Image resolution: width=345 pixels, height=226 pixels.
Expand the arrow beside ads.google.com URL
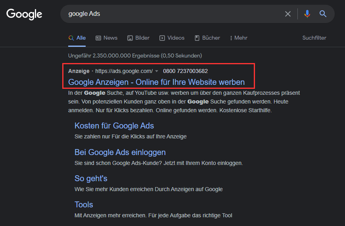[157, 71]
